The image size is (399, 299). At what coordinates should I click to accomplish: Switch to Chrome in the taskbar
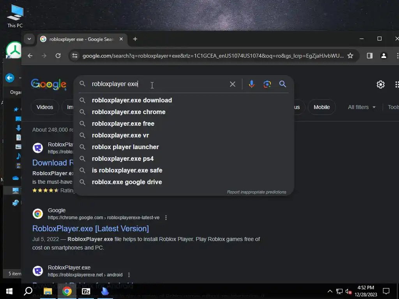pyautogui.click(x=67, y=291)
